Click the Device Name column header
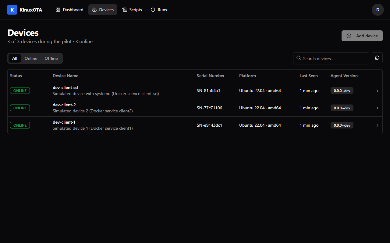390x243 pixels. click(66, 76)
